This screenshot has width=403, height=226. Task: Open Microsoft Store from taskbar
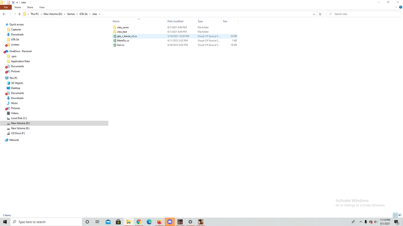[x=118, y=222]
